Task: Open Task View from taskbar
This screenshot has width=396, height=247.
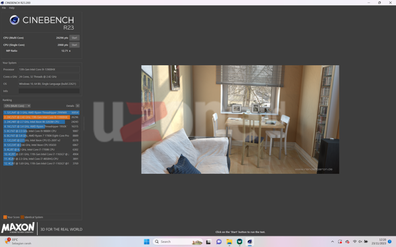Action: (x=208, y=242)
